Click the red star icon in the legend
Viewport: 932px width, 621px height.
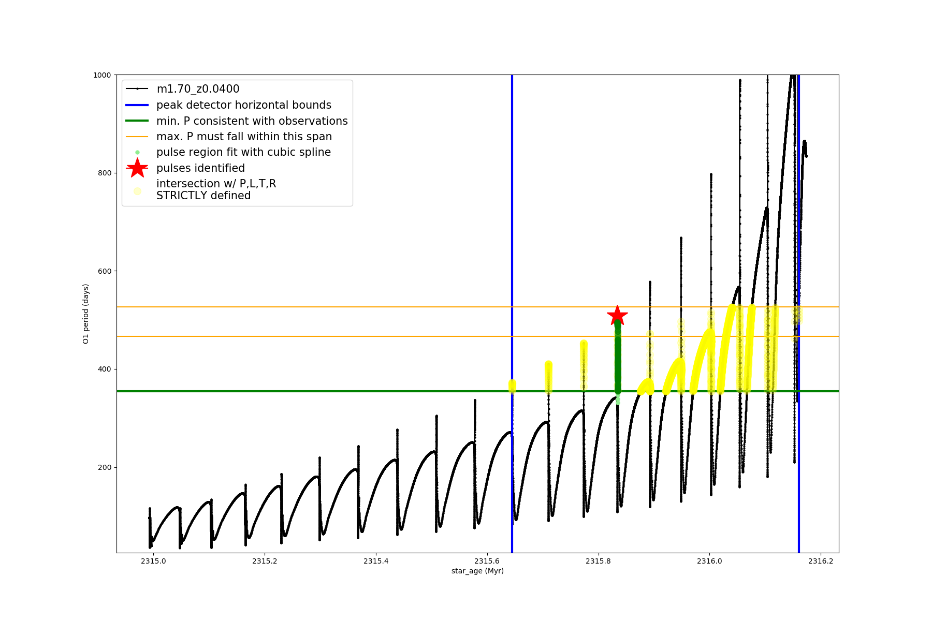point(137,168)
